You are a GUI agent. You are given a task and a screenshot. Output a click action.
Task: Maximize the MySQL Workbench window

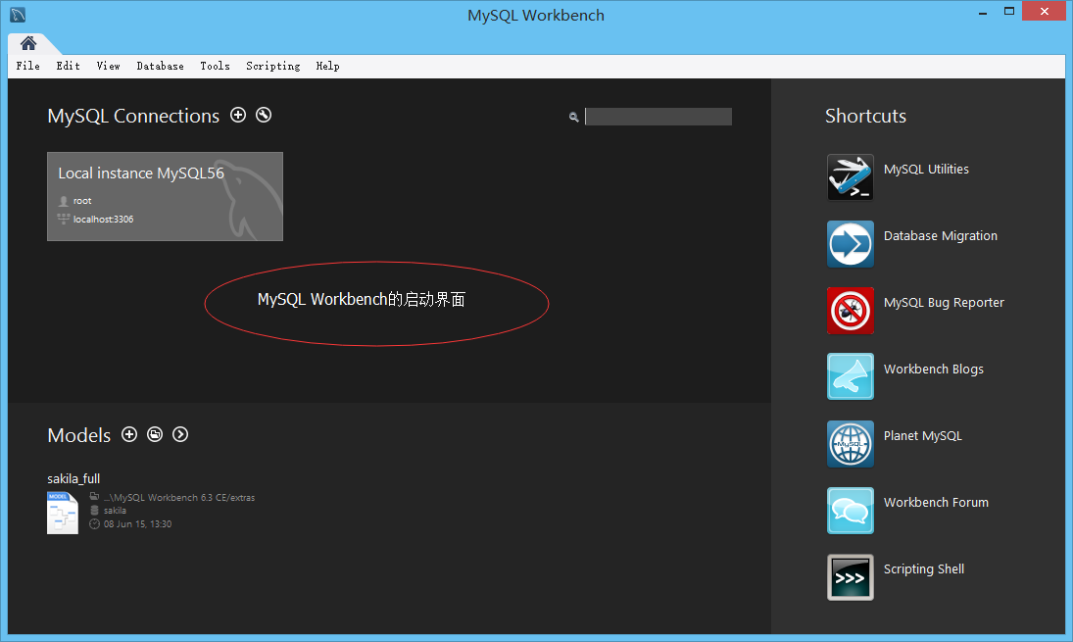[x=1008, y=11]
